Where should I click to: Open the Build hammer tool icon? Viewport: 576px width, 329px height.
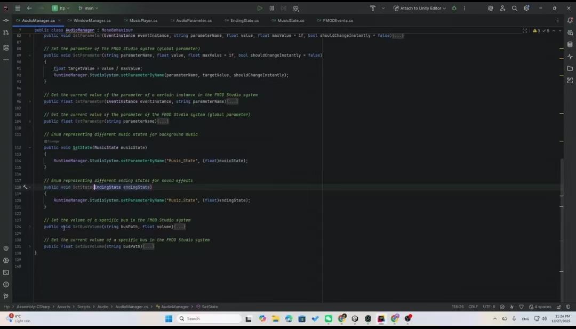373,8
